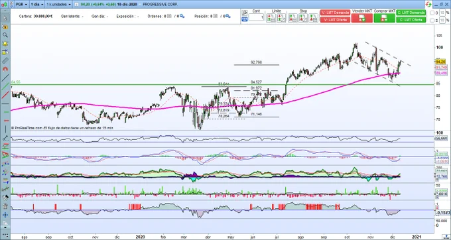Click the 94,20 current price label
The height and width of the screenshot is (240, 451).
[x=440, y=62]
